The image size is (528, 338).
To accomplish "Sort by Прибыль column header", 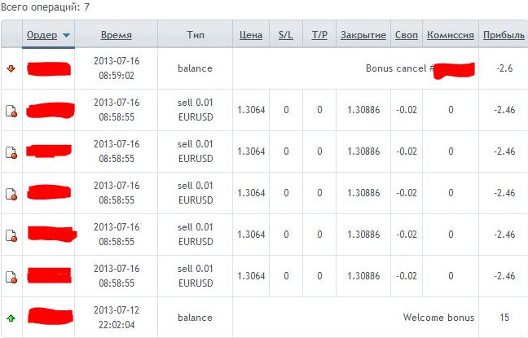I will [504, 35].
